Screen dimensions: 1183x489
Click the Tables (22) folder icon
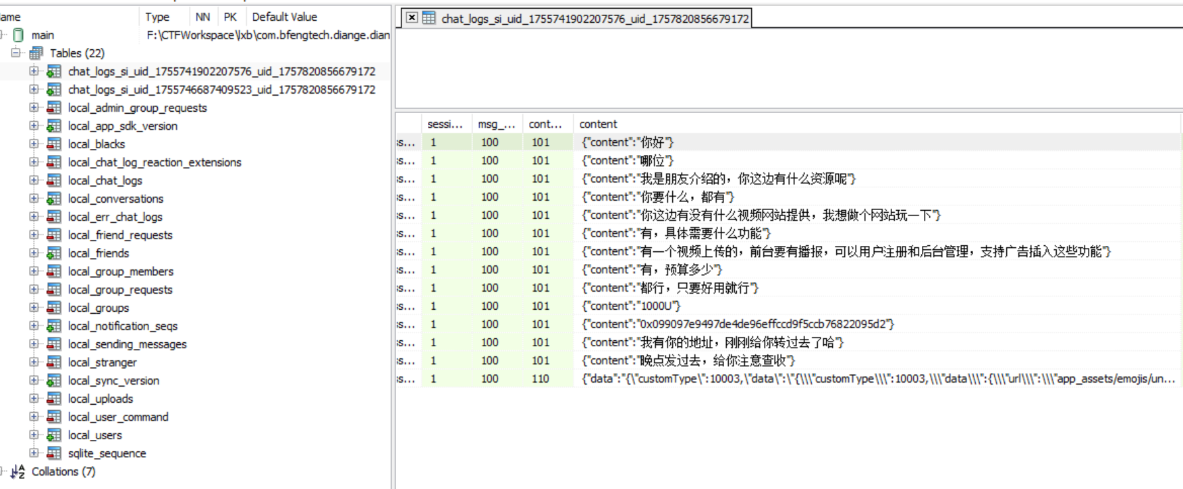coord(36,53)
